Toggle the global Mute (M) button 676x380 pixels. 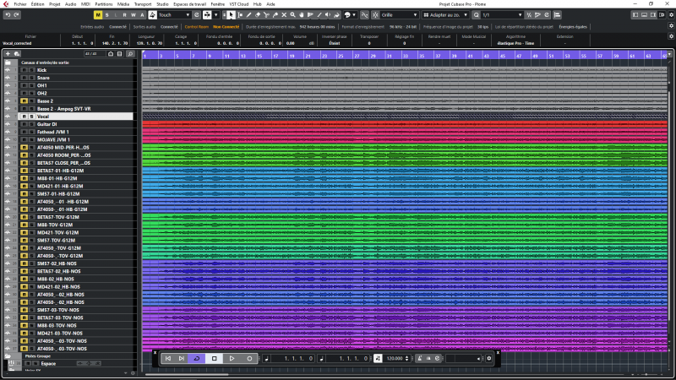[98, 14]
